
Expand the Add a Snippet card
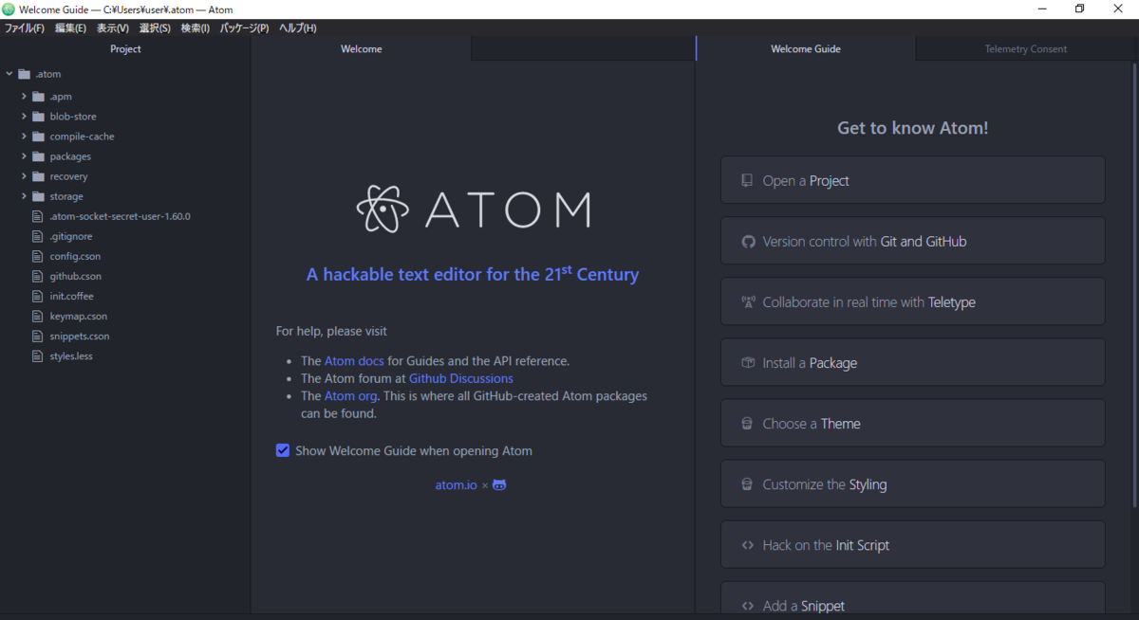point(913,599)
